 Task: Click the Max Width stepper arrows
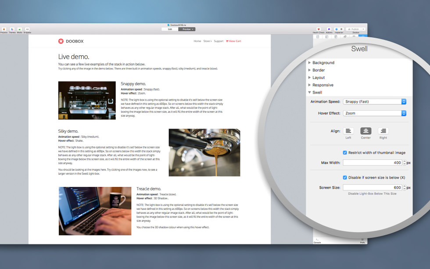[x=404, y=163]
